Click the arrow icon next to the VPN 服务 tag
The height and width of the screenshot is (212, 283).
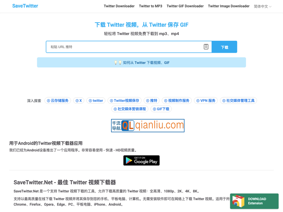point(197,101)
